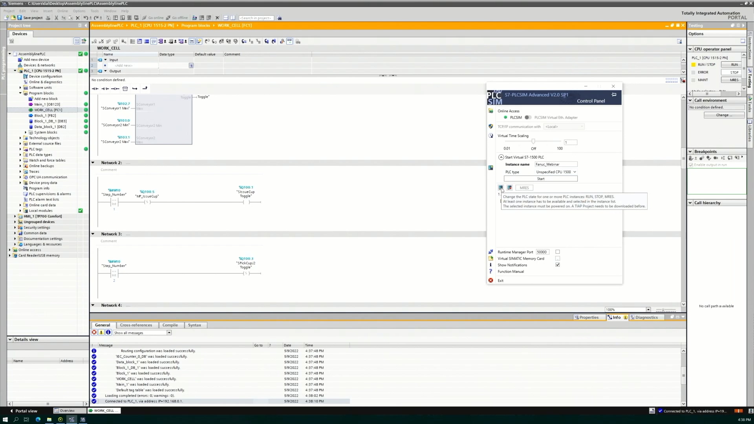The height and width of the screenshot is (424, 754).
Task: Collapse Start Virtual S7-1500 PLC section
Action: (x=501, y=157)
